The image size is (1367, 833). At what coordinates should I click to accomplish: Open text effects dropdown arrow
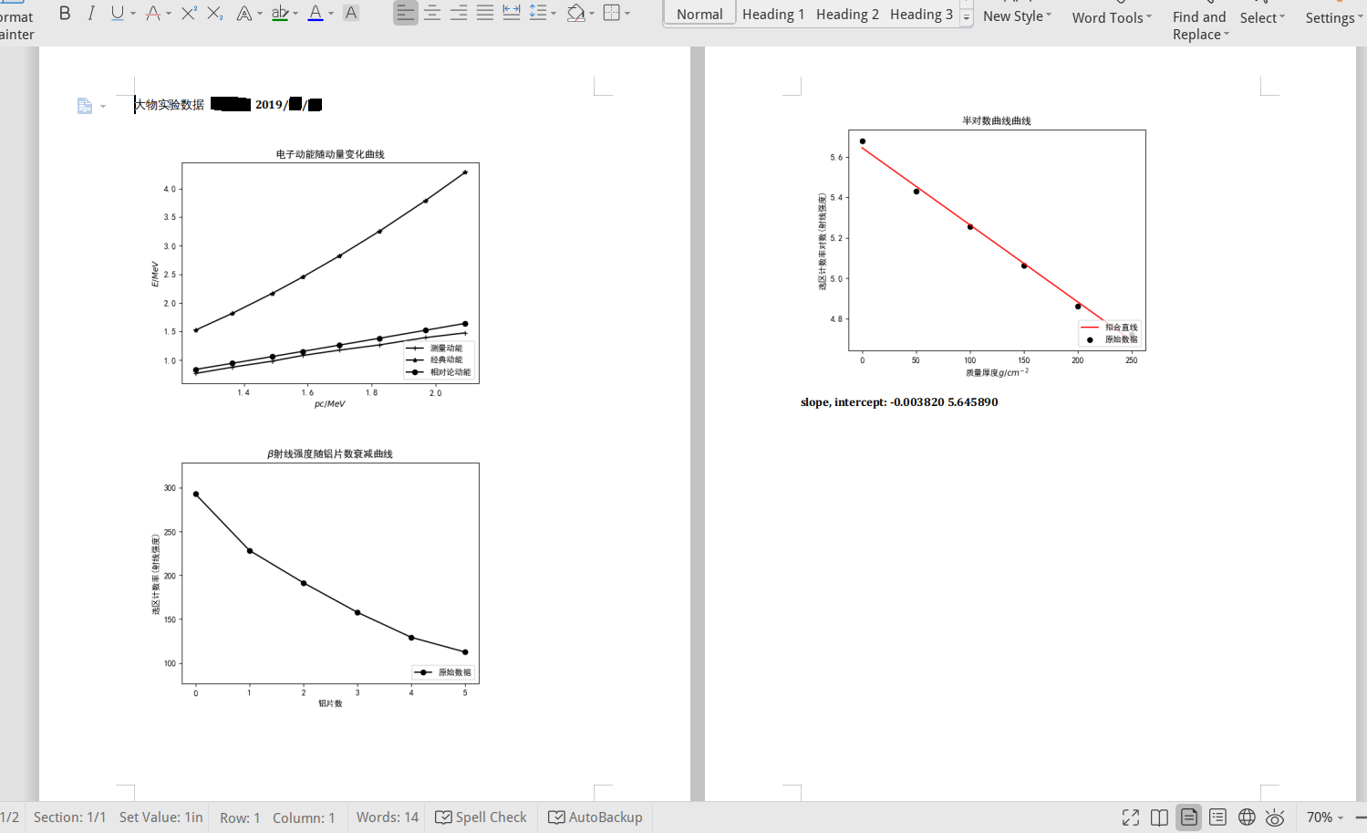point(260,14)
